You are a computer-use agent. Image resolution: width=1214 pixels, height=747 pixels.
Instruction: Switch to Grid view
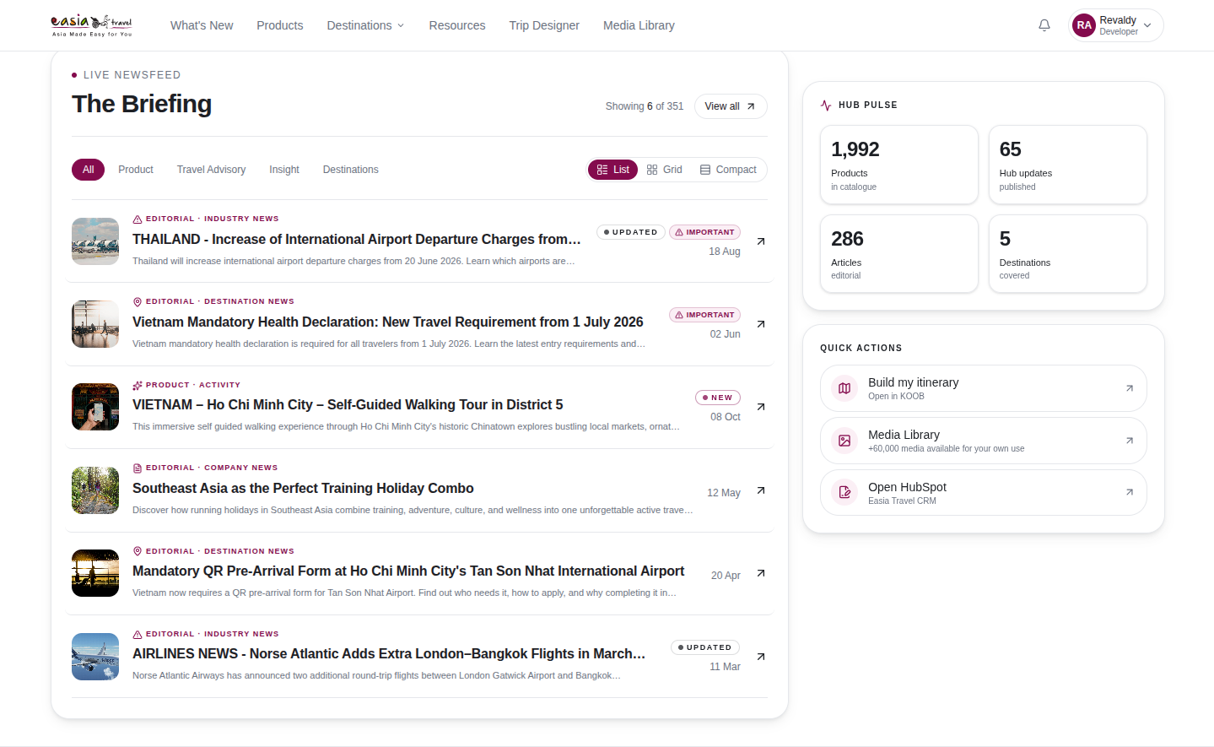click(665, 170)
